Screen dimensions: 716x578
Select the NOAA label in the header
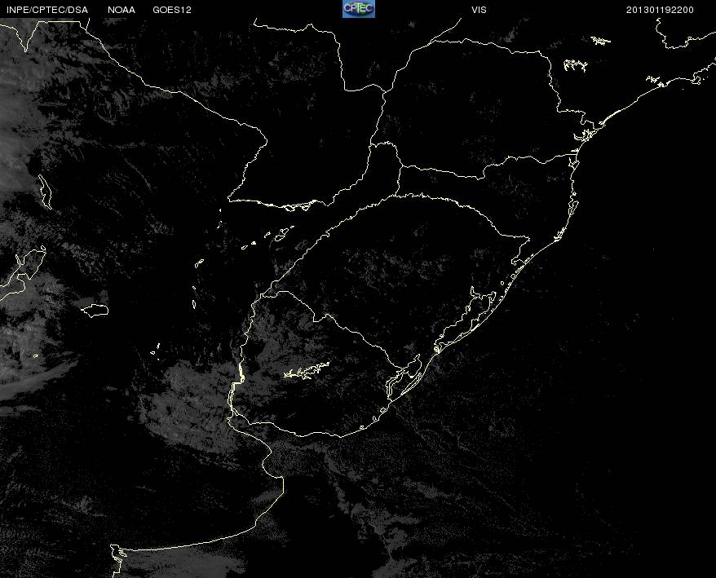tap(122, 10)
